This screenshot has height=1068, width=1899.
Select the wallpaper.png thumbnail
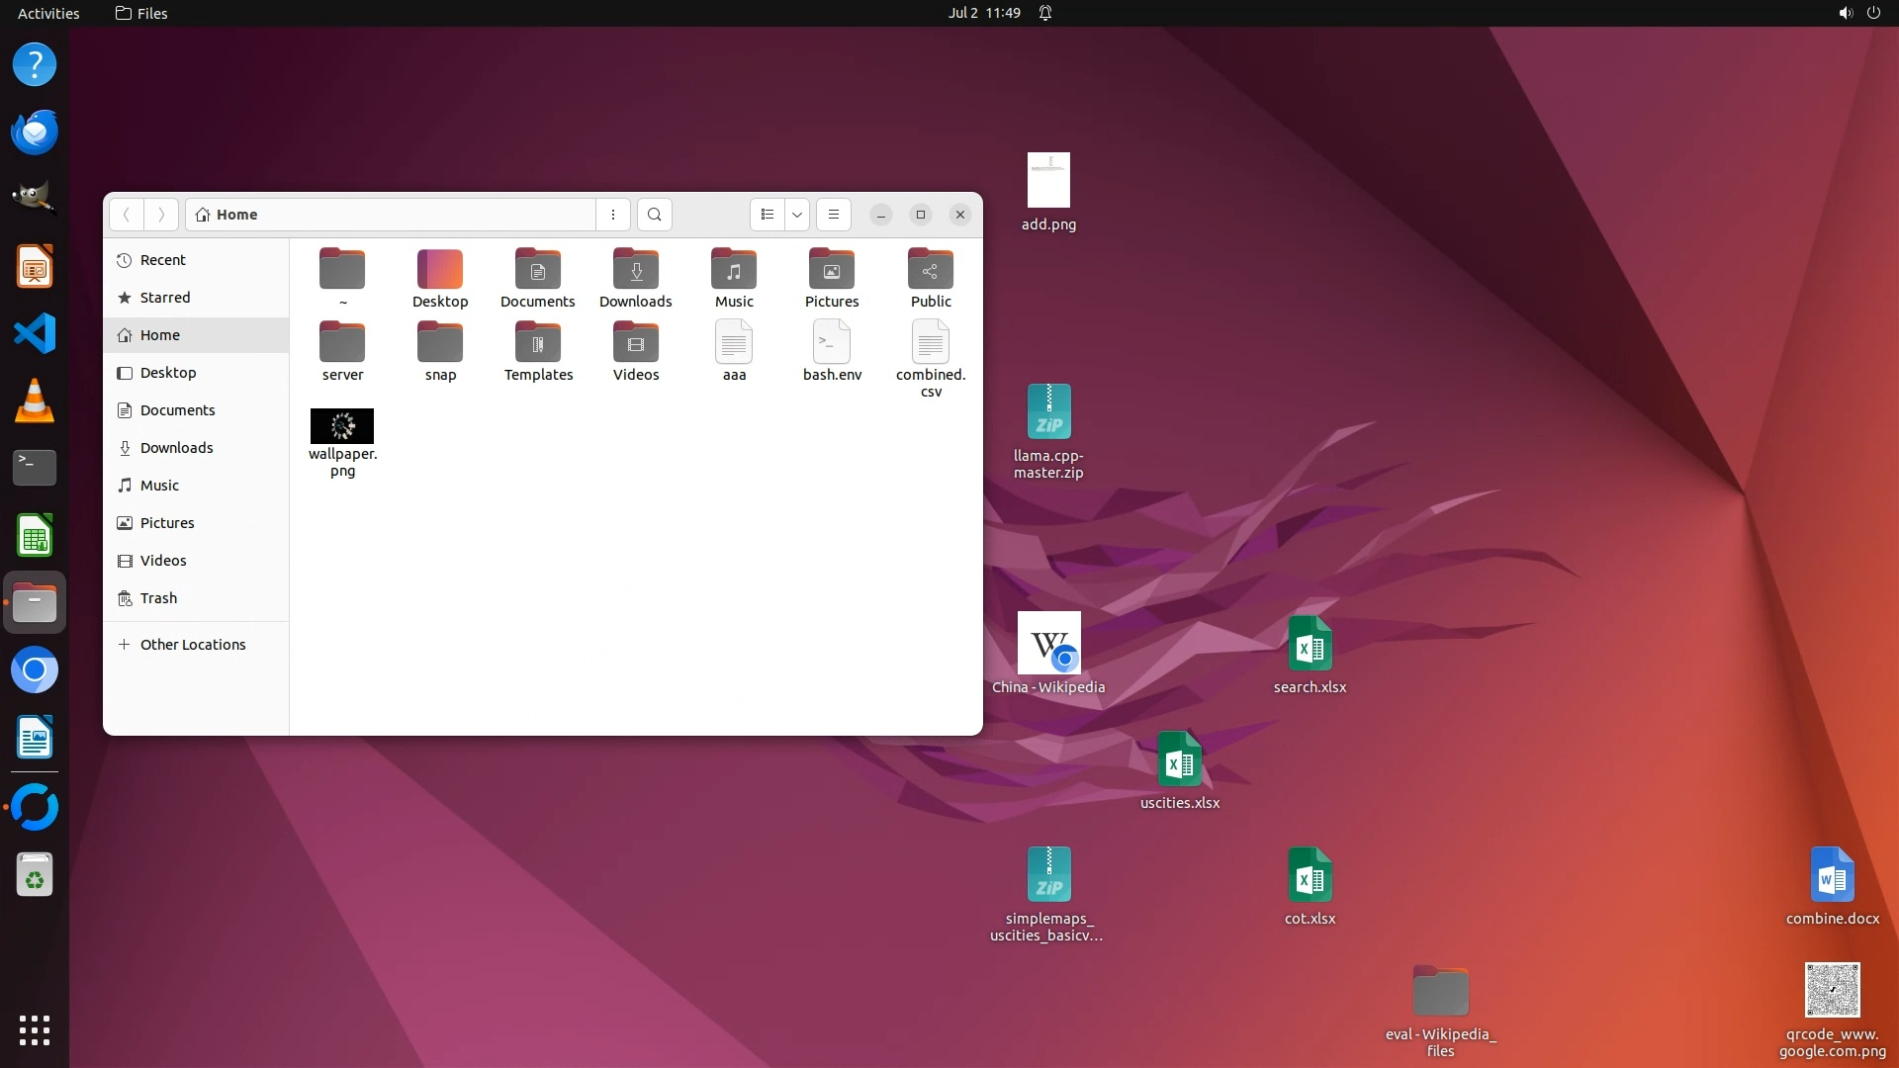[342, 426]
